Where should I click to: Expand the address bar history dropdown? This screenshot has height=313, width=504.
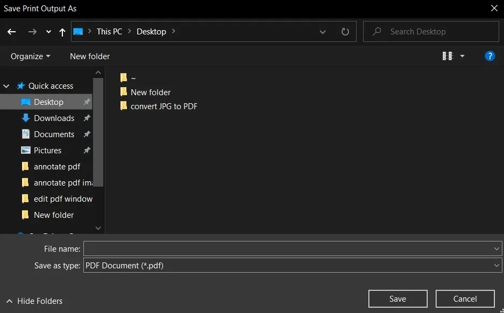tap(323, 32)
